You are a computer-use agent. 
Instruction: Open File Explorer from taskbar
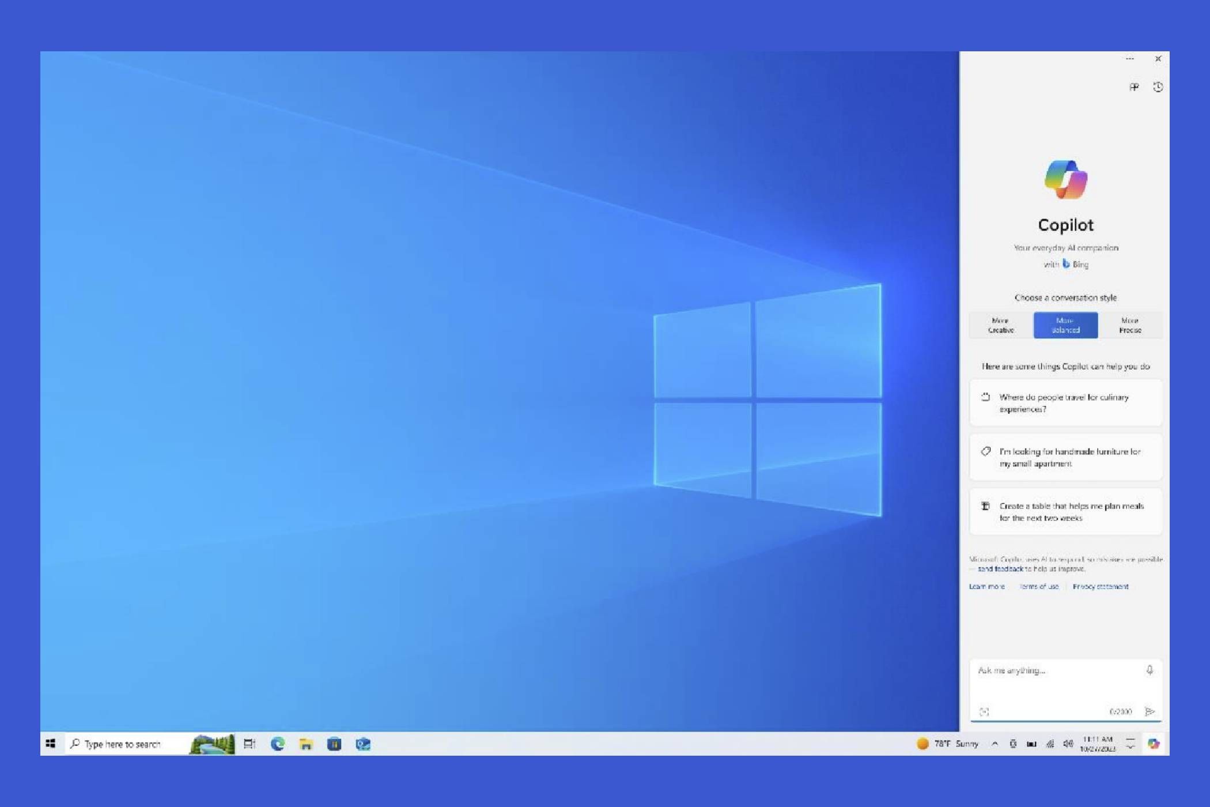pos(306,744)
